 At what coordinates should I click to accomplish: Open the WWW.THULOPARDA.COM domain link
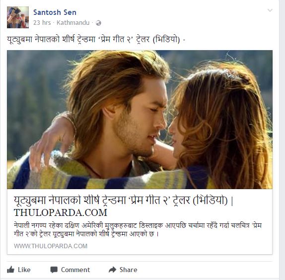(51, 246)
